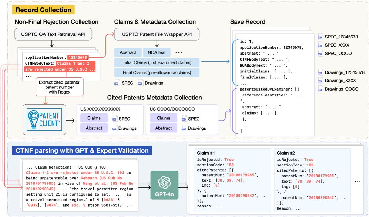Click the Save Record title
The image size is (369, 217).
[248, 22]
